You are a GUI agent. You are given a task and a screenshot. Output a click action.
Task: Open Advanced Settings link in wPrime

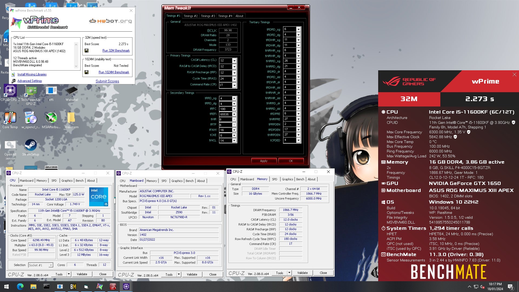tap(30, 81)
